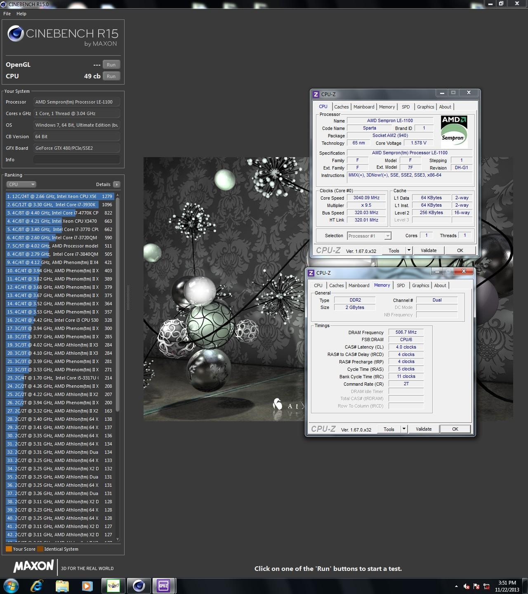Click the GFX Board field

click(77, 148)
